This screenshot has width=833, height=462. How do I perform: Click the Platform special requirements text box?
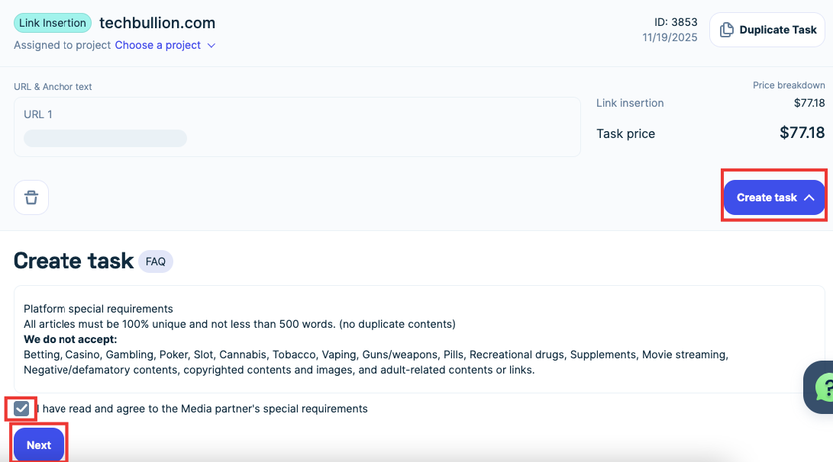point(418,339)
